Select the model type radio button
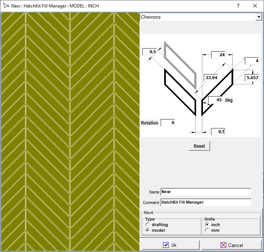This screenshot has width=264, height=252. [148, 230]
